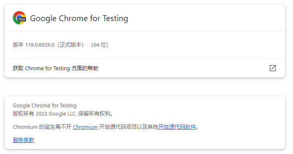Open the 服务条款 link
Screen dimensions: 293x154
(24, 140)
